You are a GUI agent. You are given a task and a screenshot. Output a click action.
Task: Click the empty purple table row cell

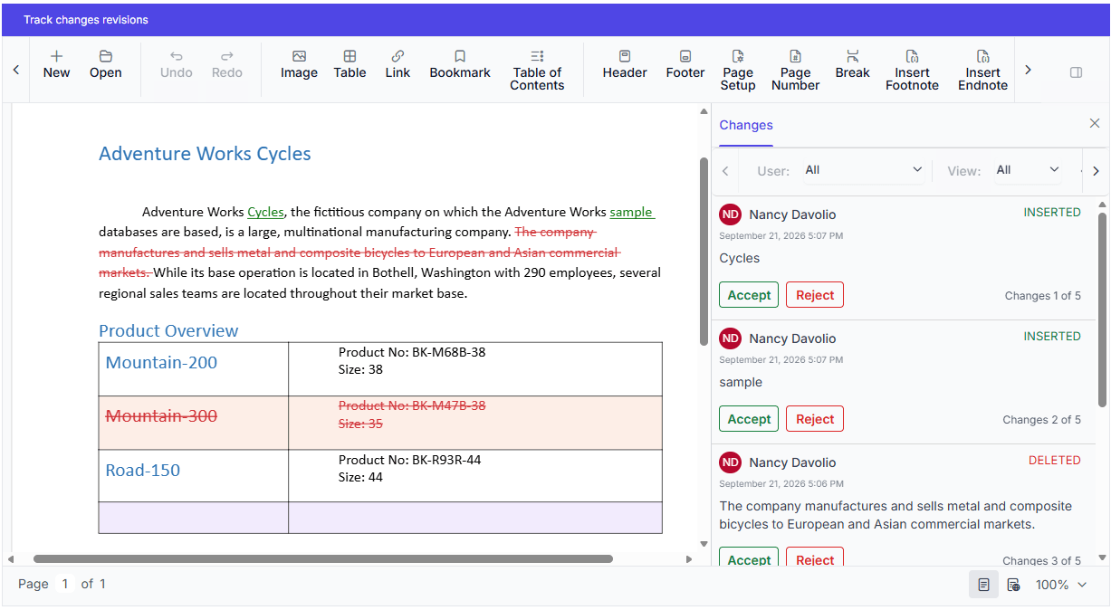pyautogui.click(x=380, y=518)
